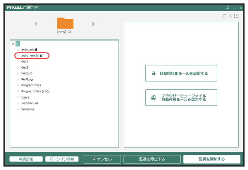Select inetpub in the folder tree

click(x=27, y=73)
